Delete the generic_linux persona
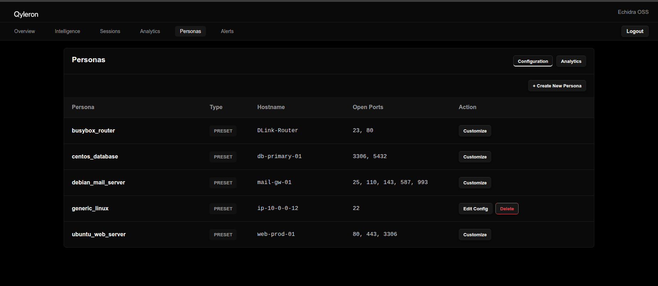Viewport: 658px width, 286px height. [x=507, y=209]
